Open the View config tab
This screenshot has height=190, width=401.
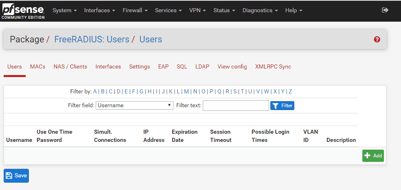tap(232, 66)
